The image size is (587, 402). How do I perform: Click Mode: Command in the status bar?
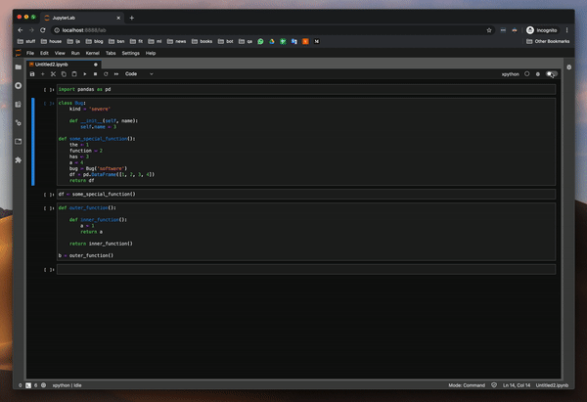467,385
